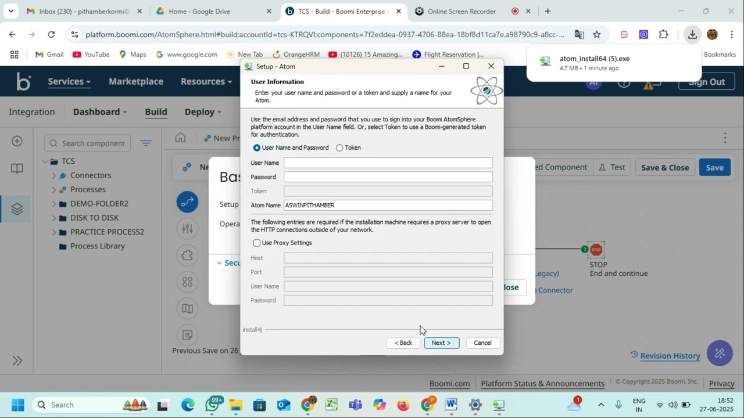This screenshot has height=418, width=744.
Task: Select the notes palette icon
Action: click(x=187, y=335)
